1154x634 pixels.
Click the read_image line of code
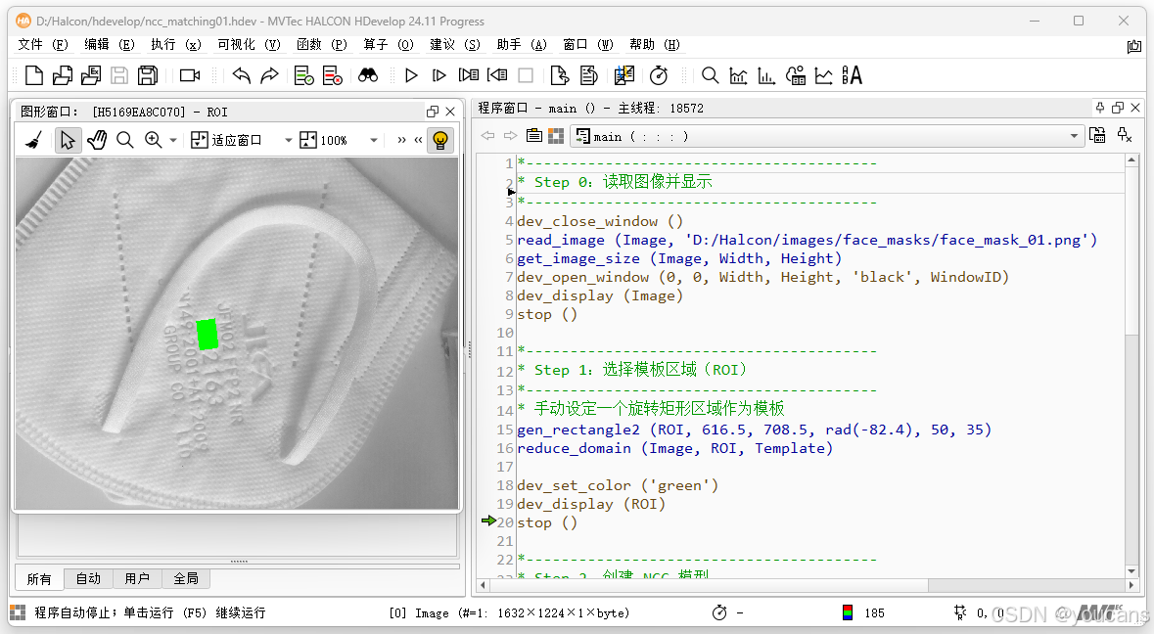(x=807, y=240)
